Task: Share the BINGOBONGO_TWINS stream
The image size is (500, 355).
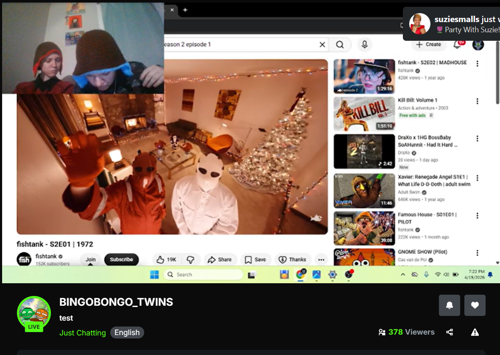Action: (450, 332)
